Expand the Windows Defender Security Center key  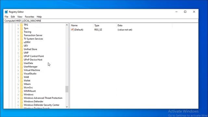point(18,105)
